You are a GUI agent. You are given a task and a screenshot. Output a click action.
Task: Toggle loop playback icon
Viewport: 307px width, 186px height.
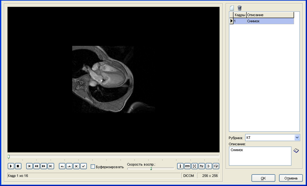click(x=216, y=166)
